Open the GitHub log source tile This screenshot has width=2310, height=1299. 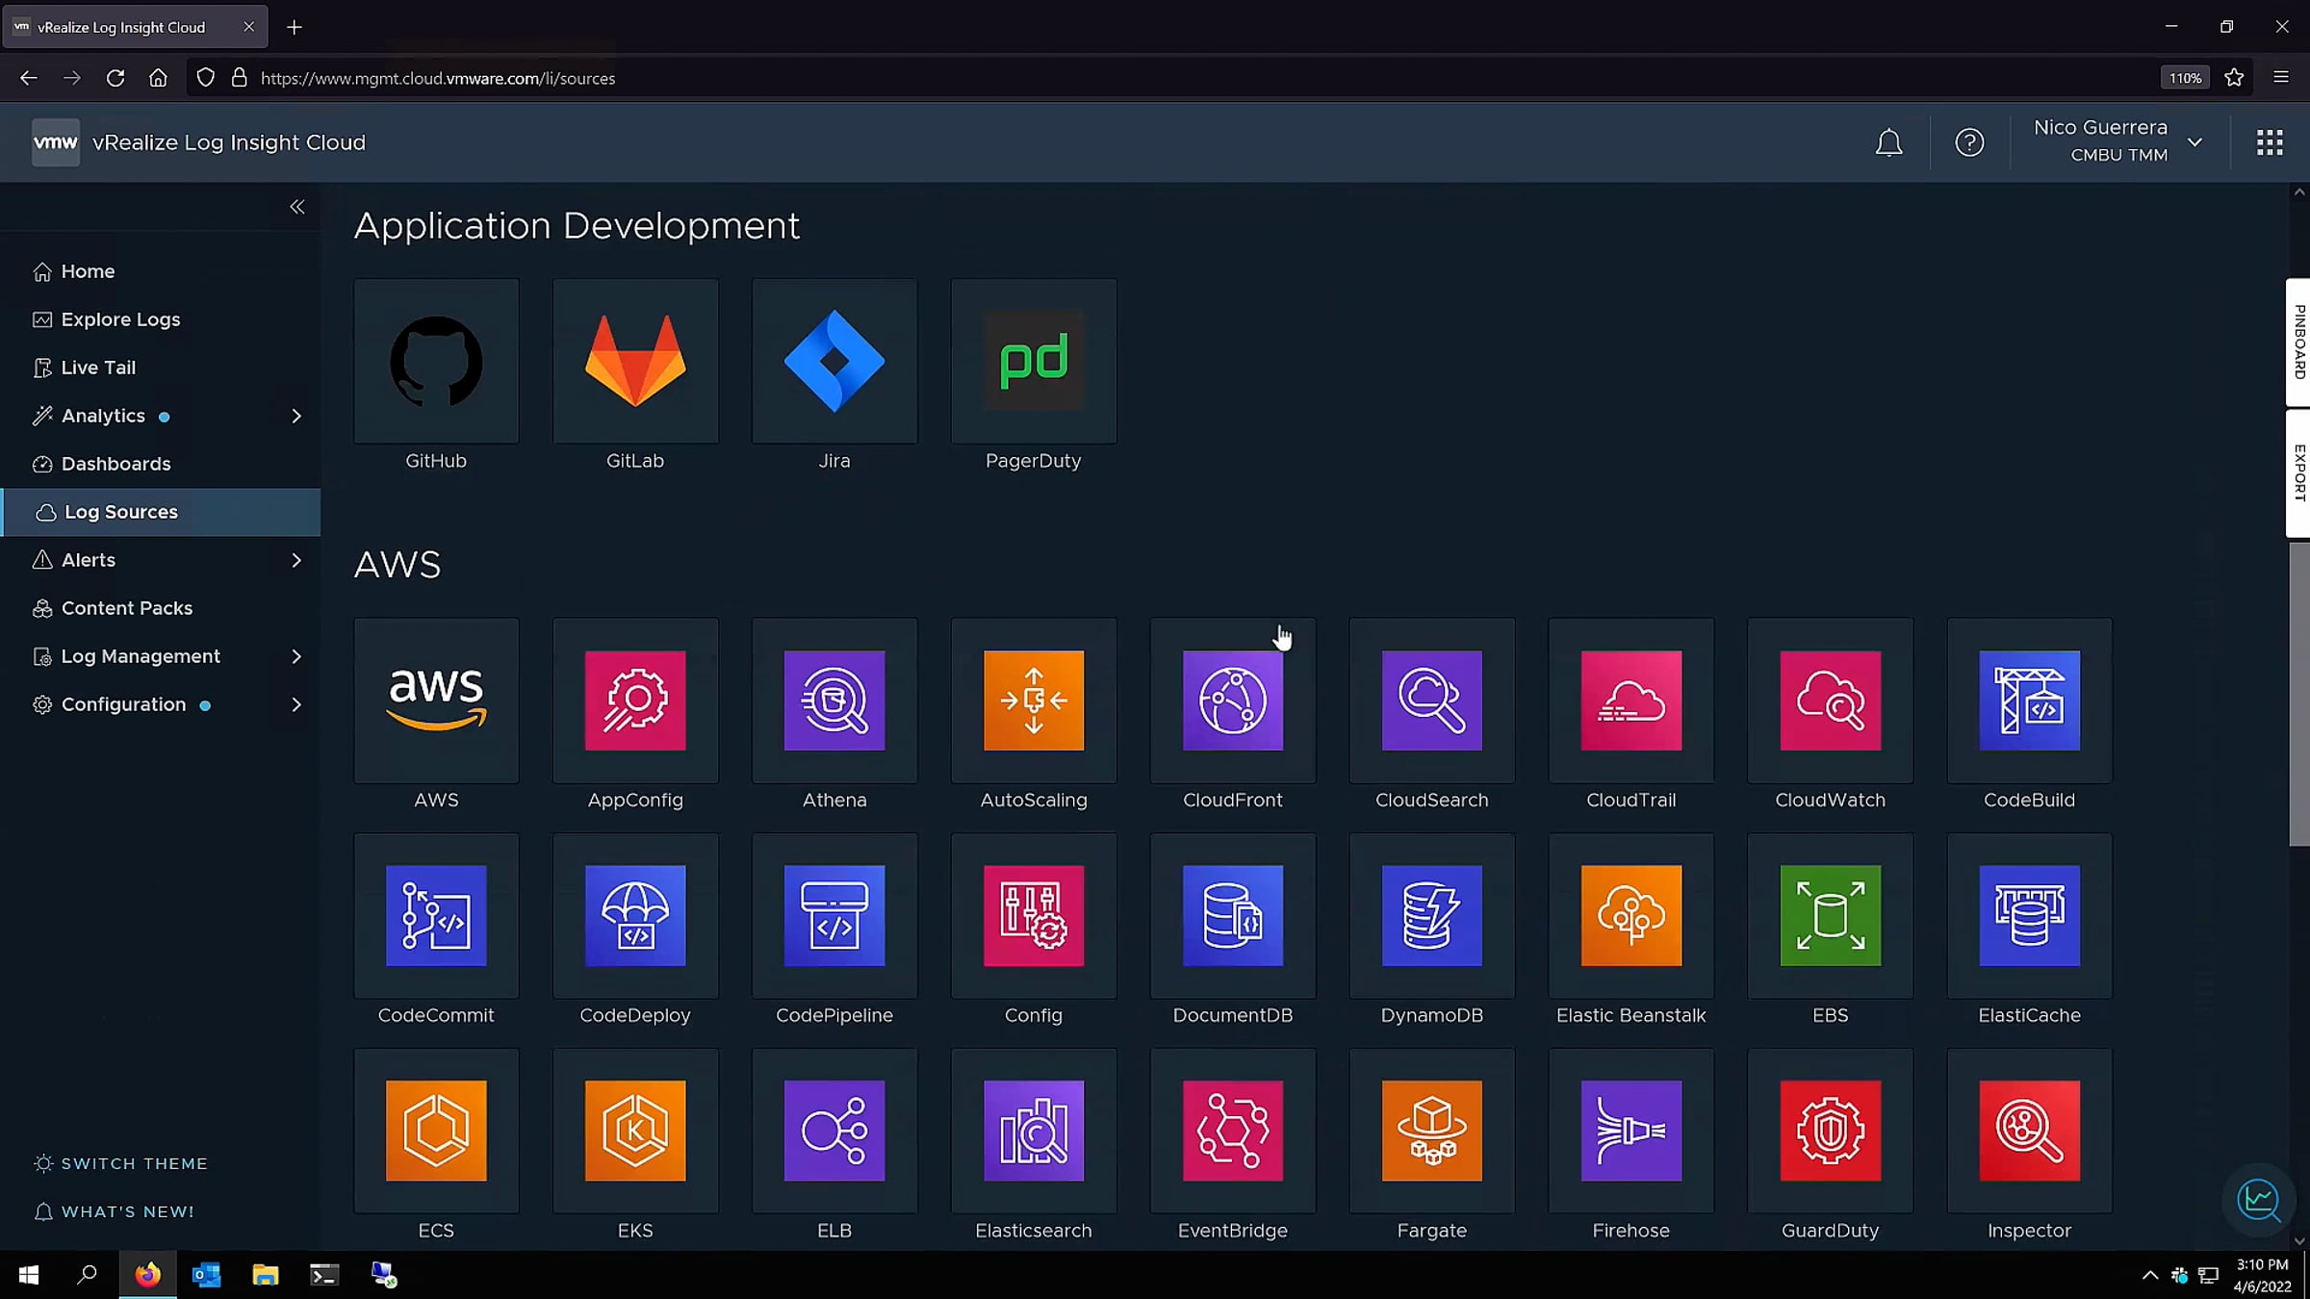[436, 362]
